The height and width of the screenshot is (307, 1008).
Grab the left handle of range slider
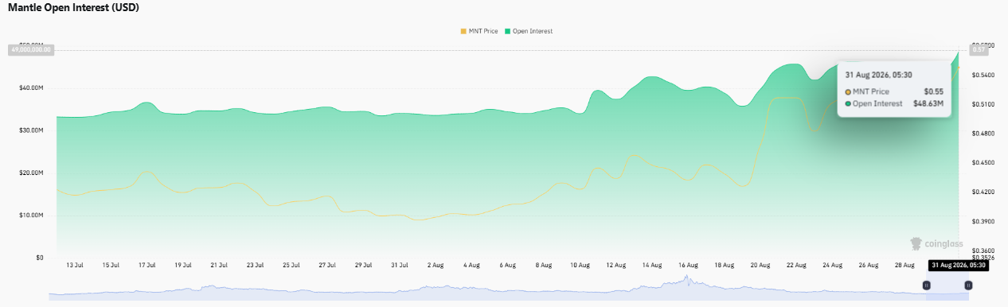click(926, 285)
